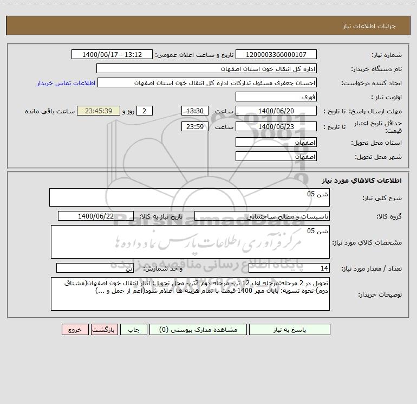Click the countdown timer 23:45:39
The image size is (417, 404).
pyautogui.click(x=99, y=111)
